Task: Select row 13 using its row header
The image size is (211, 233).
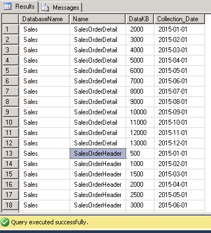Action: 10,154
